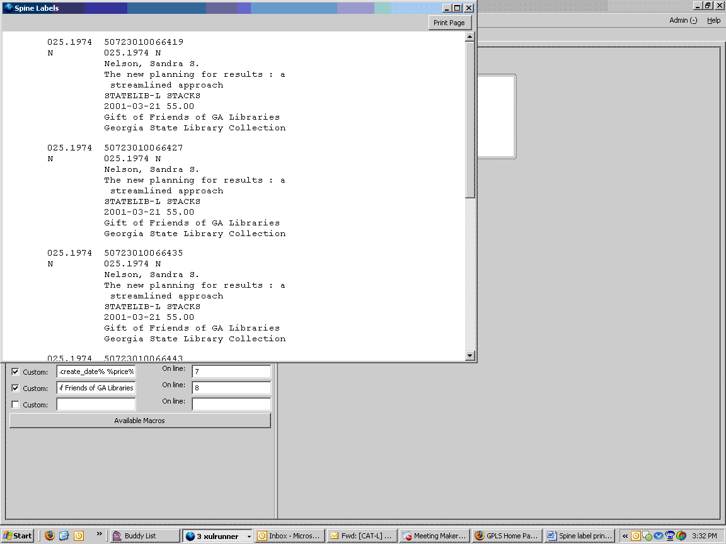Open the Admin menu

pyautogui.click(x=683, y=20)
